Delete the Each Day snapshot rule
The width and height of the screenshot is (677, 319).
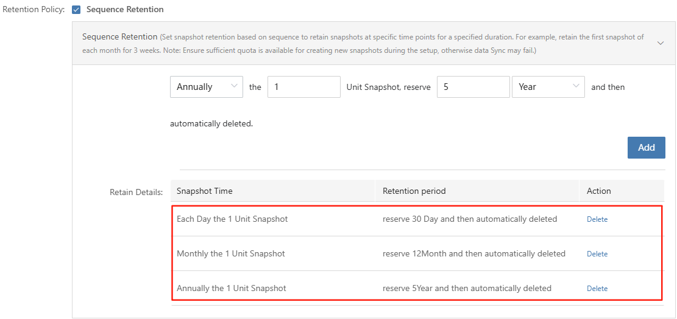click(x=597, y=219)
